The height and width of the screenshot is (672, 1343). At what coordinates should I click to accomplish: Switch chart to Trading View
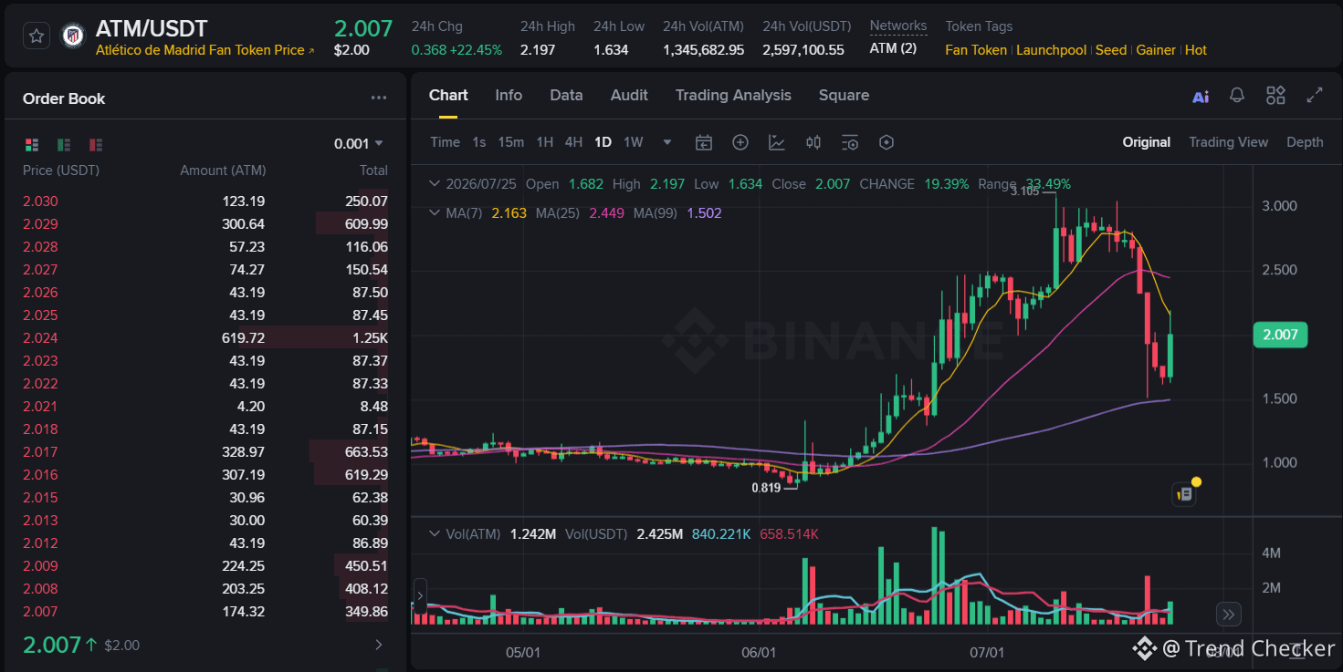pos(1228,142)
